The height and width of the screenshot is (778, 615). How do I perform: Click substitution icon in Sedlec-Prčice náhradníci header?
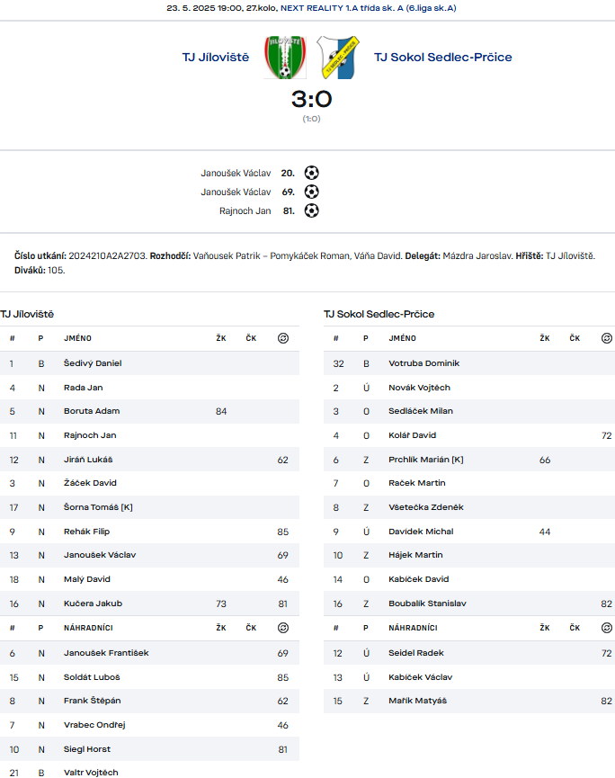607,628
